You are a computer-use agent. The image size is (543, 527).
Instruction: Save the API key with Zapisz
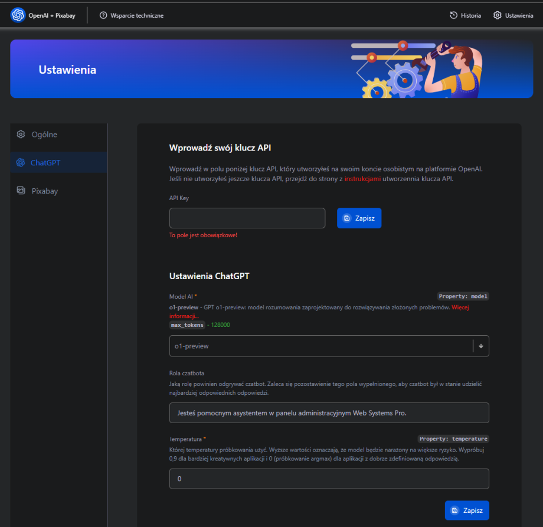pyautogui.click(x=359, y=218)
